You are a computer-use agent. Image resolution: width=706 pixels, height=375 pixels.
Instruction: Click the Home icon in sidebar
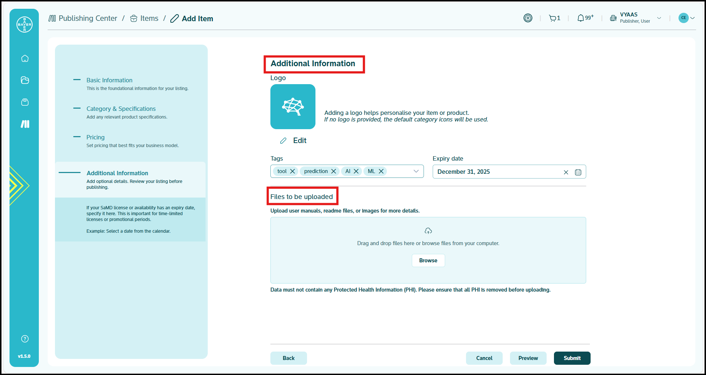pyautogui.click(x=25, y=59)
